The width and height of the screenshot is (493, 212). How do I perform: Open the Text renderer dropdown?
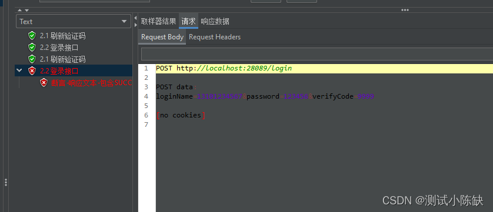(74, 21)
